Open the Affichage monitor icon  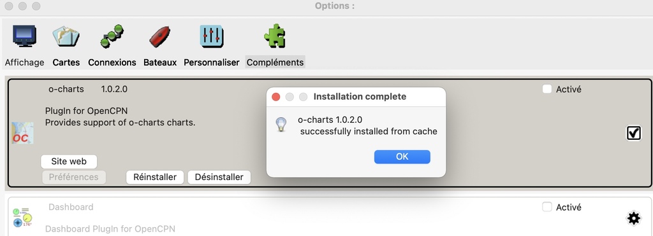point(24,36)
